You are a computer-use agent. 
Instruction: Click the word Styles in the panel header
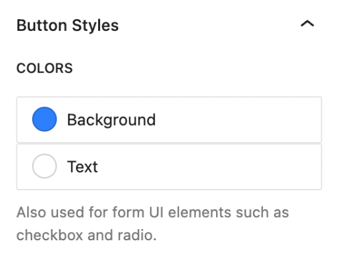pos(96,26)
